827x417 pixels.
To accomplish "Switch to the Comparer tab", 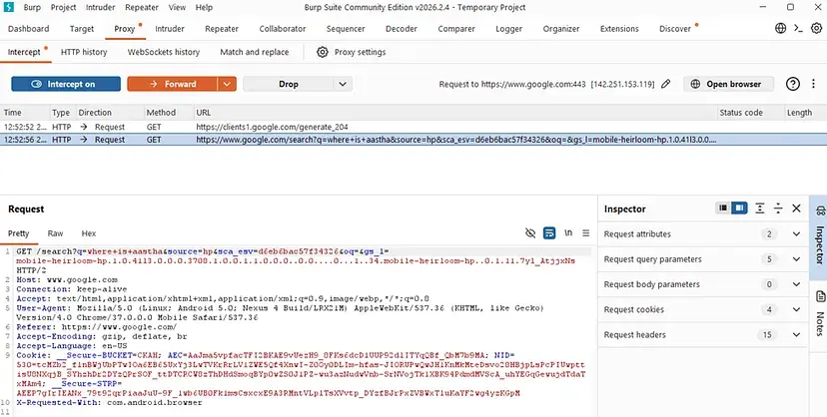I will (456, 29).
